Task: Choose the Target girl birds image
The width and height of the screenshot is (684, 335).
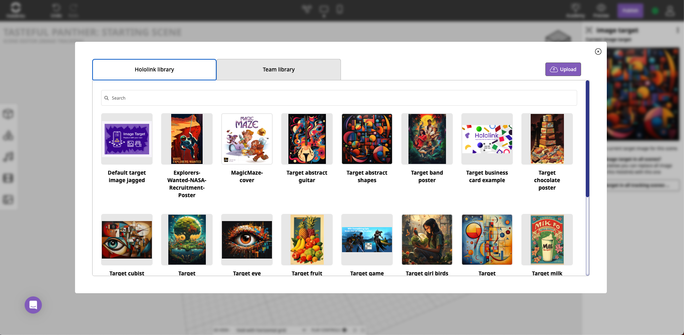Action: pyautogui.click(x=427, y=240)
